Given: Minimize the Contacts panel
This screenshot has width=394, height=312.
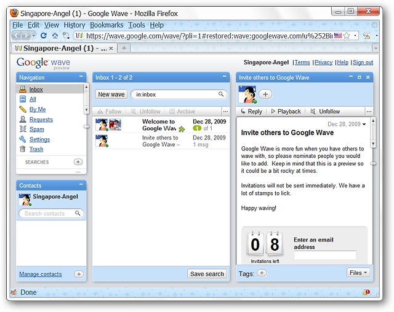Looking at the screenshot, I should point(81,184).
